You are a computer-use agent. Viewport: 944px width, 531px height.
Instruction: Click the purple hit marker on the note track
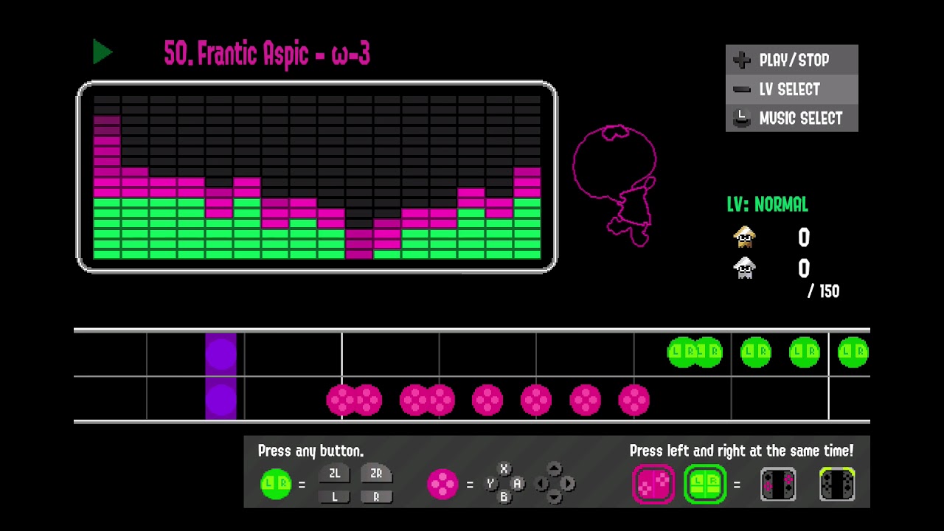(x=221, y=376)
